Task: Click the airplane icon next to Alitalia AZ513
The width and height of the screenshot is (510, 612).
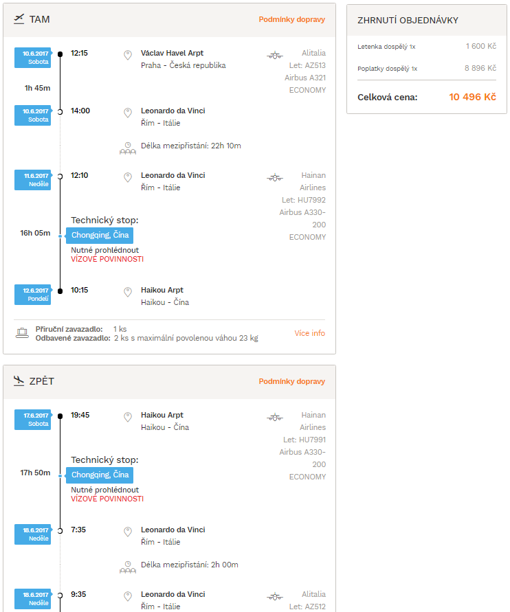Action: pyautogui.click(x=275, y=56)
